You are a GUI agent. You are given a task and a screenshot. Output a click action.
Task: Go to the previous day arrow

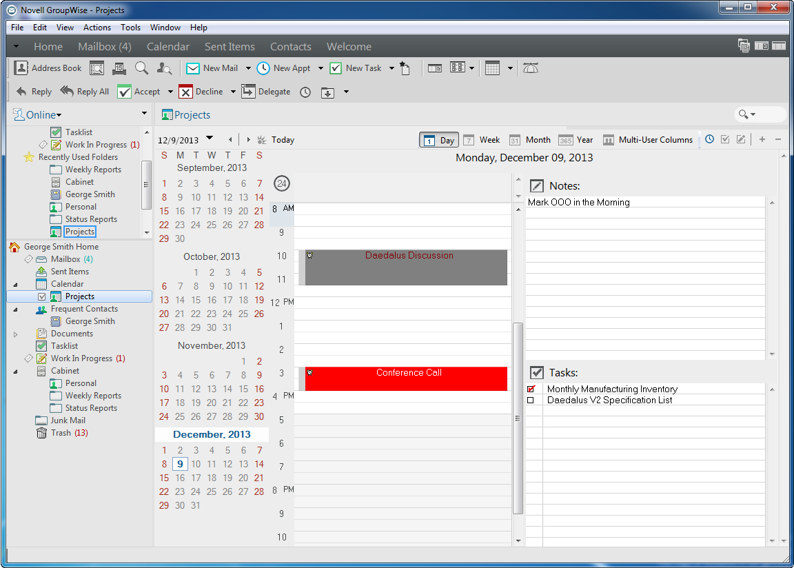(x=230, y=139)
